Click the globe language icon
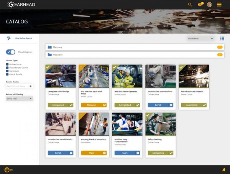 pos(7,170)
